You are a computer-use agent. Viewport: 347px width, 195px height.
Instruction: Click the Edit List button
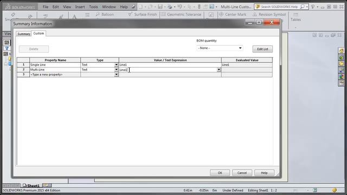[x=262, y=49]
